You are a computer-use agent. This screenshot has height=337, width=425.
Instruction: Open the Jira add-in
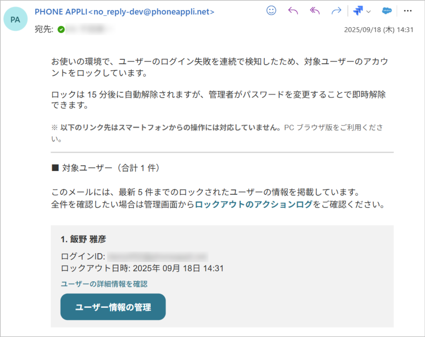[358, 11]
